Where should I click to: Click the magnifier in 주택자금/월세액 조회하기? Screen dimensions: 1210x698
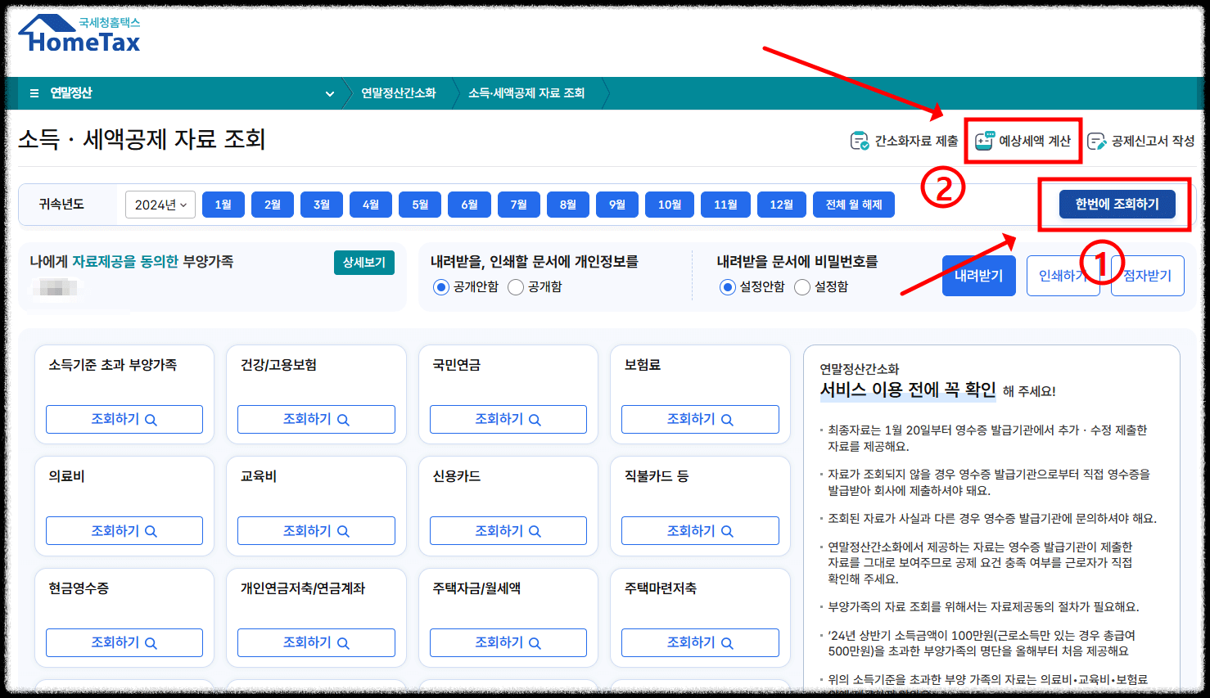click(x=536, y=642)
